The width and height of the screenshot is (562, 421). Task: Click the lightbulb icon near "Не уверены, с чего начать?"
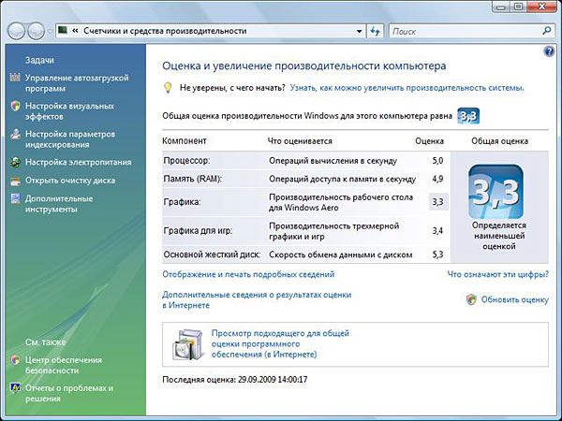tap(168, 87)
